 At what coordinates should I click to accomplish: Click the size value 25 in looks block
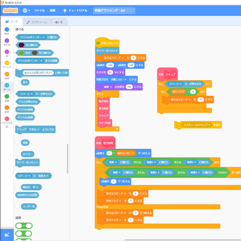(110, 72)
